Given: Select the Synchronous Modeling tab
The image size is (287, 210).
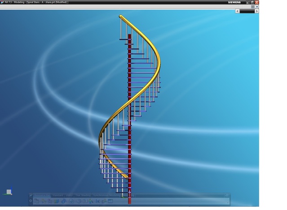Looking at the screenshot, I should pyautogui.click(x=107, y=195).
